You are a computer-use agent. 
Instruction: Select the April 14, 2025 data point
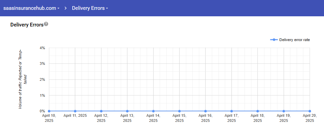point(153,111)
